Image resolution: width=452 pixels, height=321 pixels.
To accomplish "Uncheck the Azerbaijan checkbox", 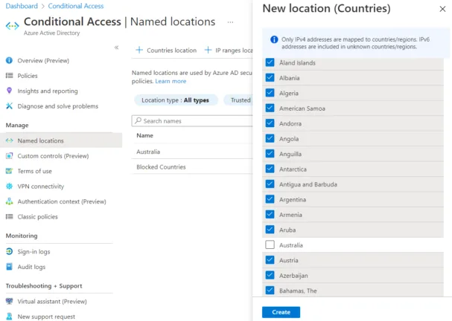I will pyautogui.click(x=270, y=275).
